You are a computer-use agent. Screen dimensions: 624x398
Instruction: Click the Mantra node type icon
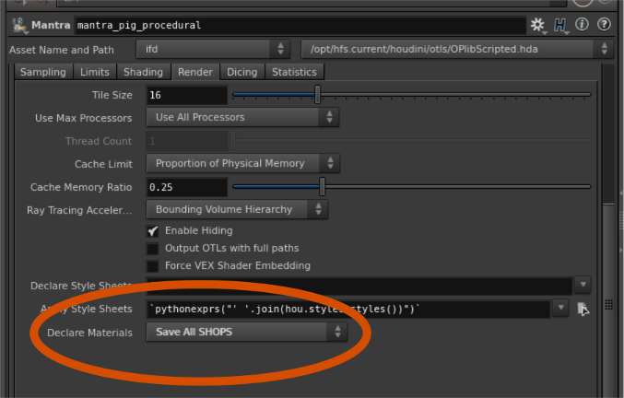pos(18,26)
